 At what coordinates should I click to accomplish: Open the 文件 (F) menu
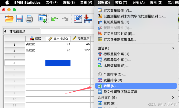(x=52, y=3)
